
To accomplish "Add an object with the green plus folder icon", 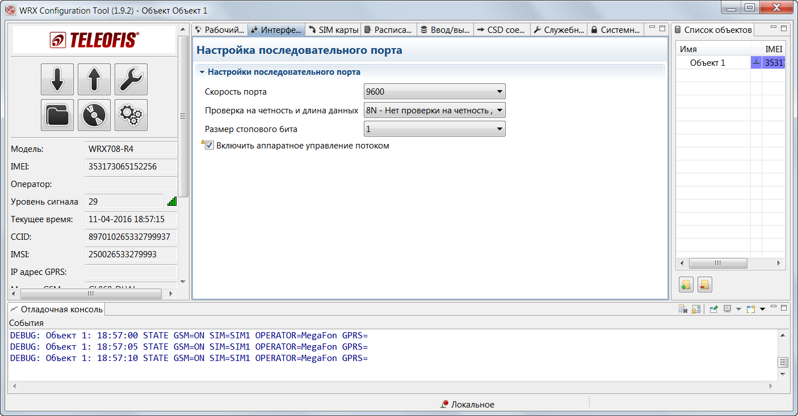I will pyautogui.click(x=686, y=285).
